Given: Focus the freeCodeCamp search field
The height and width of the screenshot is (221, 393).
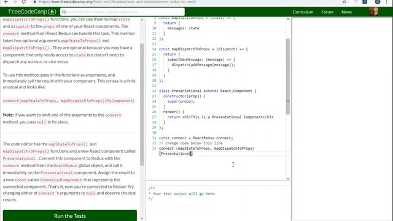Looking at the screenshot, I should [x=122, y=12].
